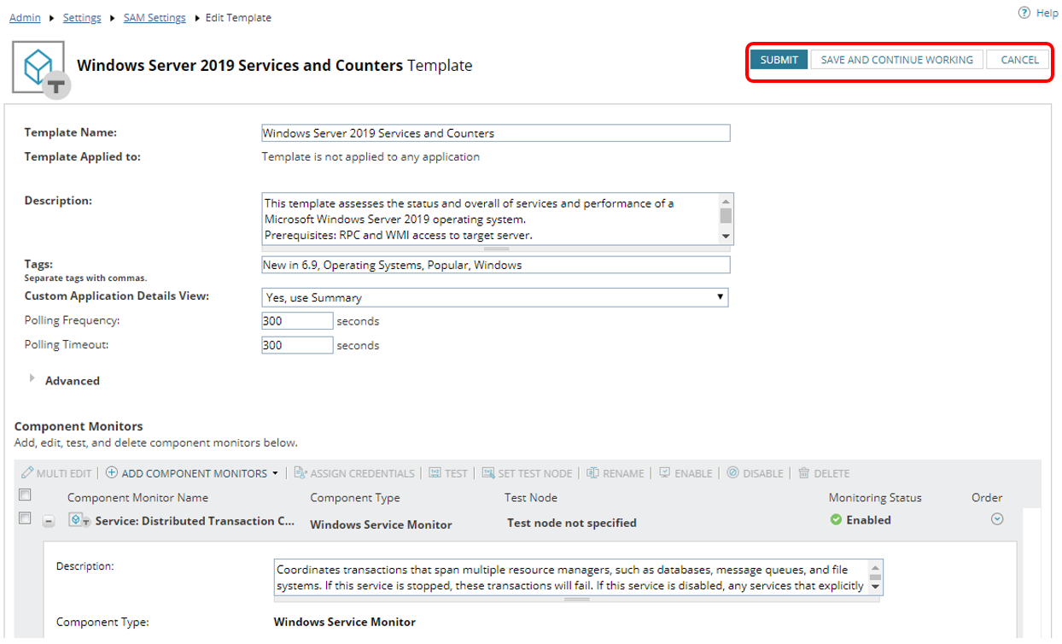
Task: Click the Rename toolbar icon
Action: (x=593, y=472)
